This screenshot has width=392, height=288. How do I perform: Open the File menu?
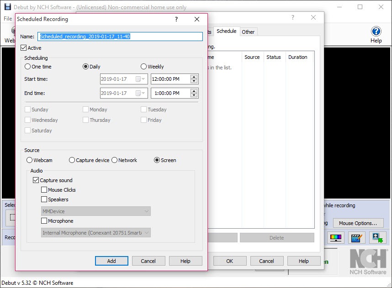(8, 19)
